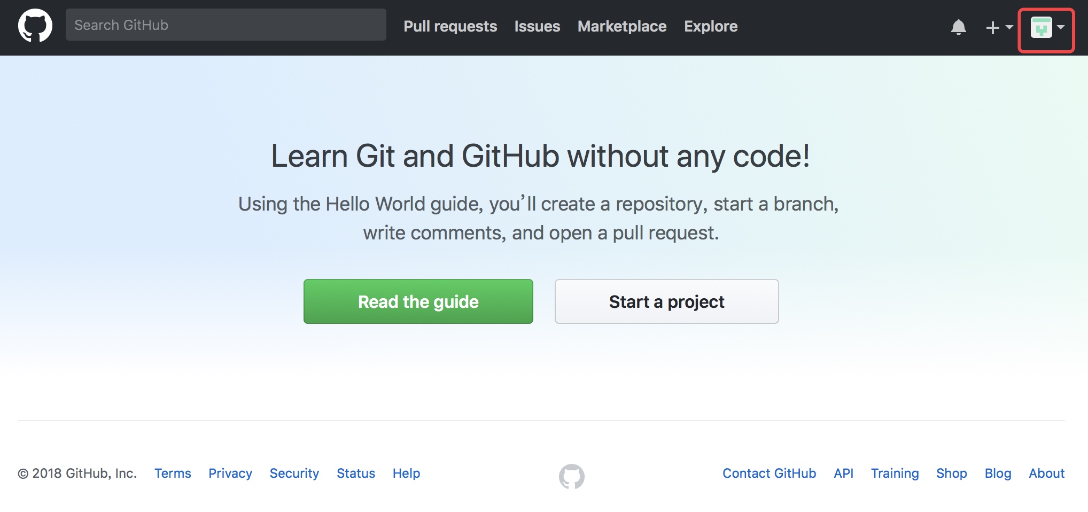Open the Privacy link in footer
The width and height of the screenshot is (1088, 512).
click(x=230, y=473)
